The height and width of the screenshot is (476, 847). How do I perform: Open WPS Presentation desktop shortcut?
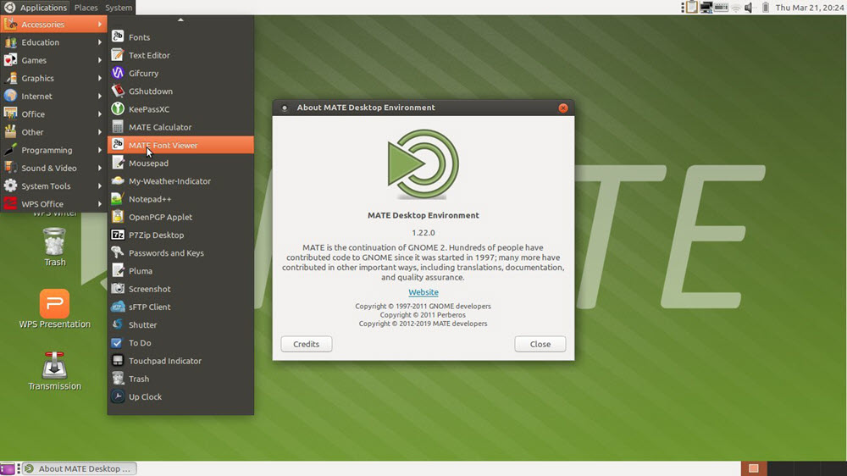[55, 305]
